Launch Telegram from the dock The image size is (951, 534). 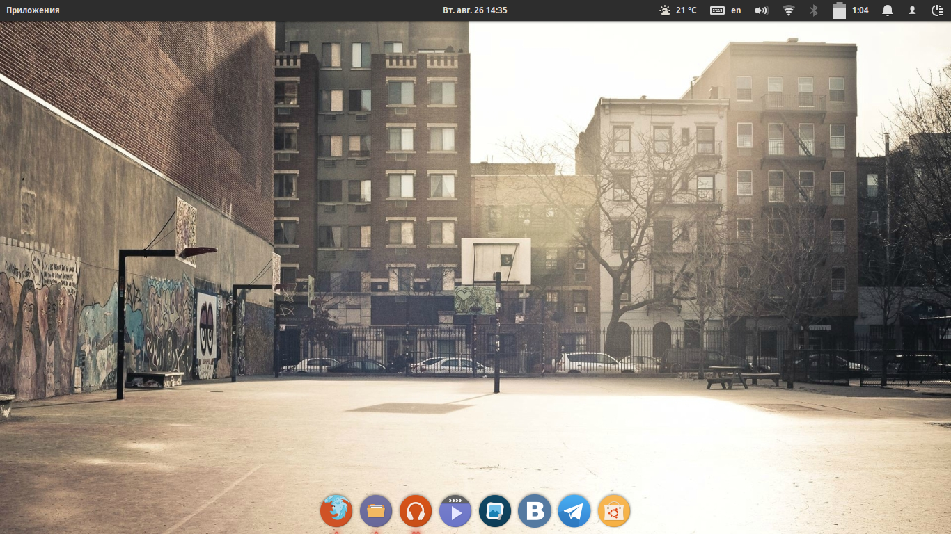(x=574, y=512)
